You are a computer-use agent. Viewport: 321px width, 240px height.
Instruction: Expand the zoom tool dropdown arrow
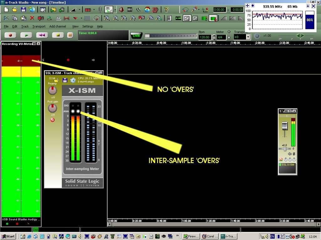(x=199, y=10)
